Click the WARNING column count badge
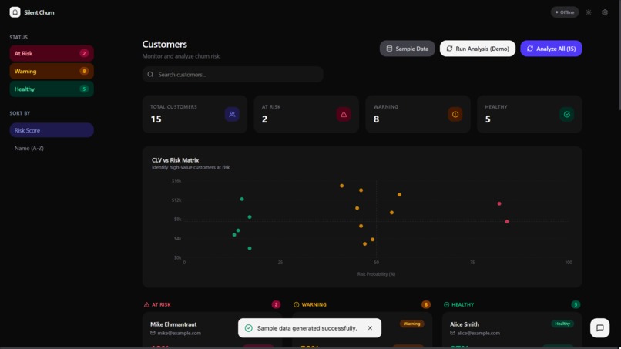Viewport: 621px width, 349px height. point(426,304)
